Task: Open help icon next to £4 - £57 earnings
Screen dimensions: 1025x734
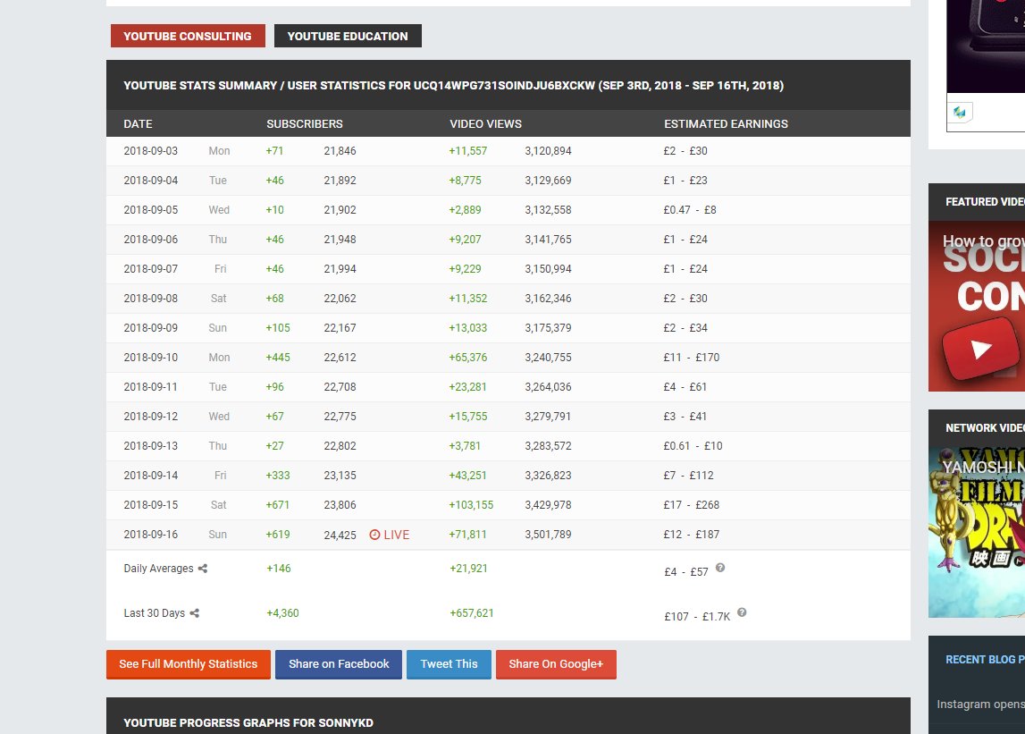Action: click(719, 568)
